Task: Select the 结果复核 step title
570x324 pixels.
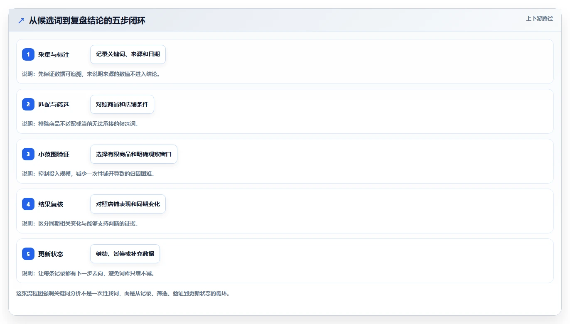Action: tap(51, 204)
